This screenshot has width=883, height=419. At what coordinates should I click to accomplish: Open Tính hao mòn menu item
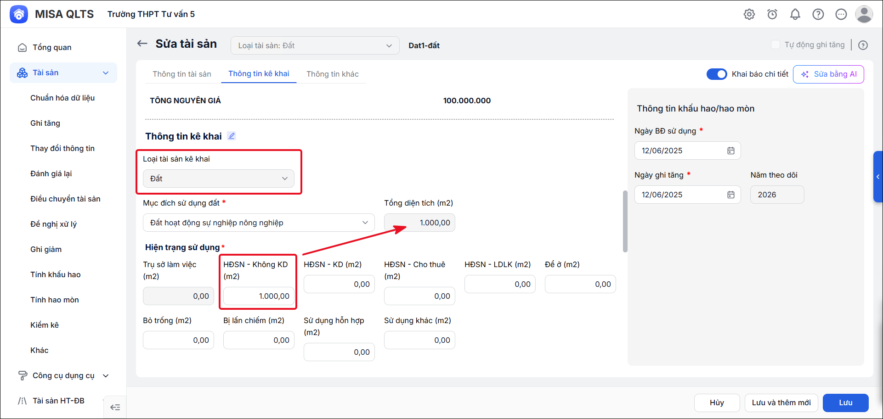pyautogui.click(x=55, y=300)
